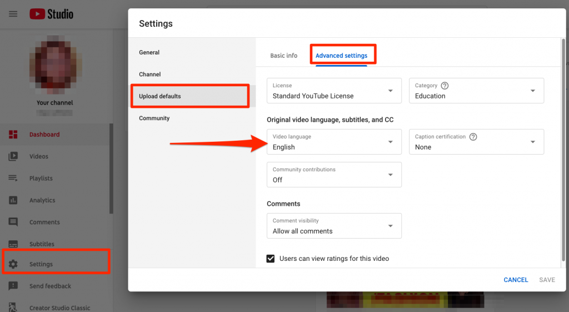The image size is (569, 312).
Task: Click the SAVE button
Action: (547, 280)
